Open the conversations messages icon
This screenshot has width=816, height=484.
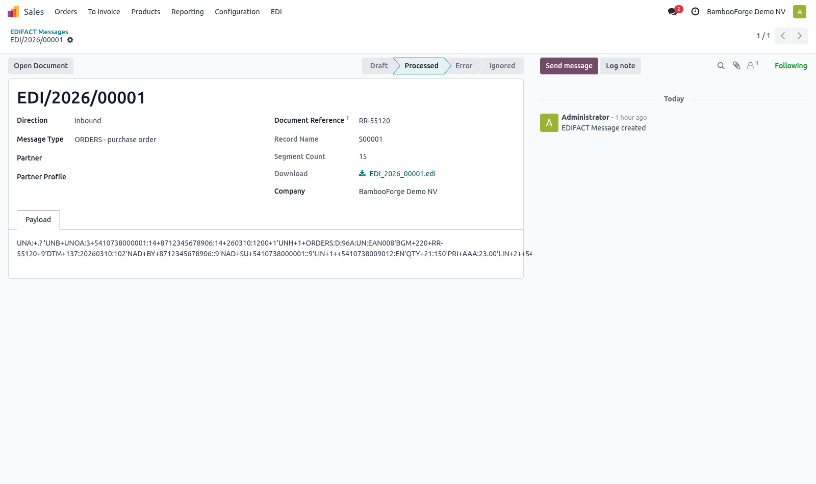673,12
